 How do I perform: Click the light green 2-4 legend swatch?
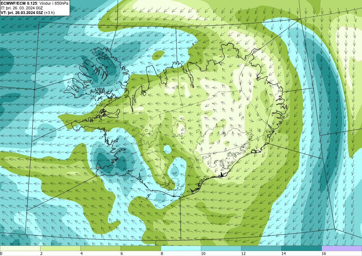click(x=60, y=248)
